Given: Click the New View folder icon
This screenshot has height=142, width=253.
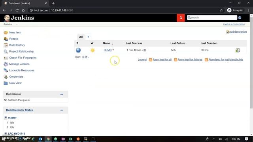Looking at the screenshot, I should click(x=6, y=83).
